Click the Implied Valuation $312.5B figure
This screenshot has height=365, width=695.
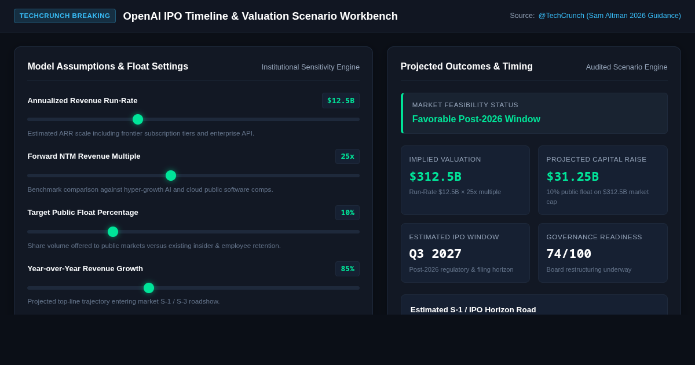coord(436,177)
